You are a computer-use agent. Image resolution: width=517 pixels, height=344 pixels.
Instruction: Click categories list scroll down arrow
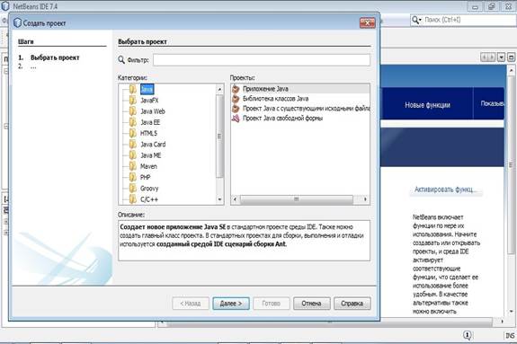click(x=220, y=199)
